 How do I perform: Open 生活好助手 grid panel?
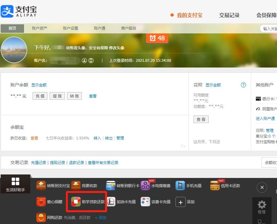pos(15,184)
